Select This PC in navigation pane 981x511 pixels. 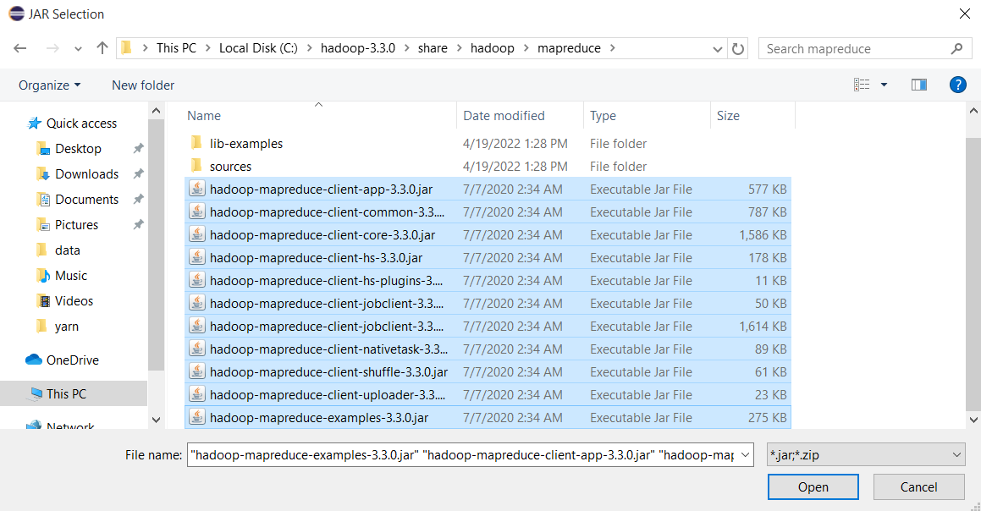click(66, 393)
